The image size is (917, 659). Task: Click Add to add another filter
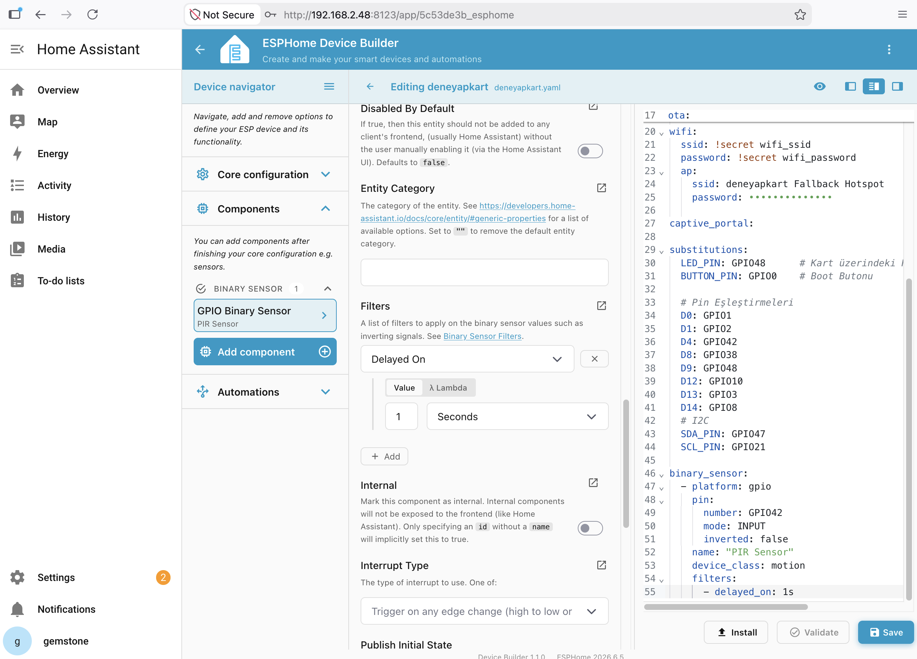point(384,456)
